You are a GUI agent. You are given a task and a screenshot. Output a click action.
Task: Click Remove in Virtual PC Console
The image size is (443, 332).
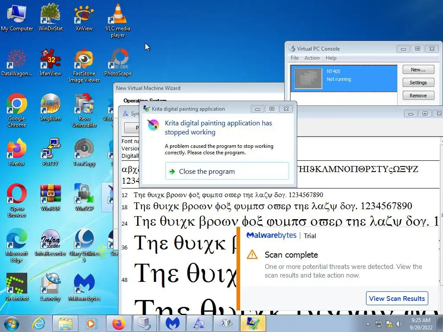click(x=418, y=96)
